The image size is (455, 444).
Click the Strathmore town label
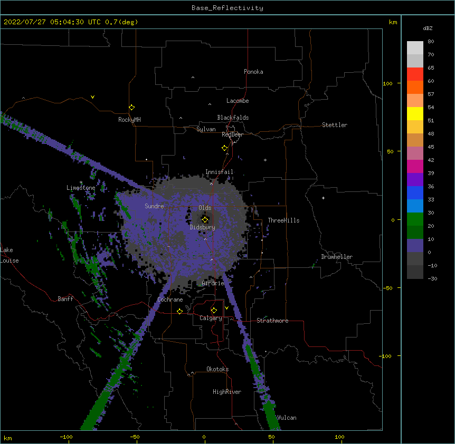pyautogui.click(x=272, y=321)
